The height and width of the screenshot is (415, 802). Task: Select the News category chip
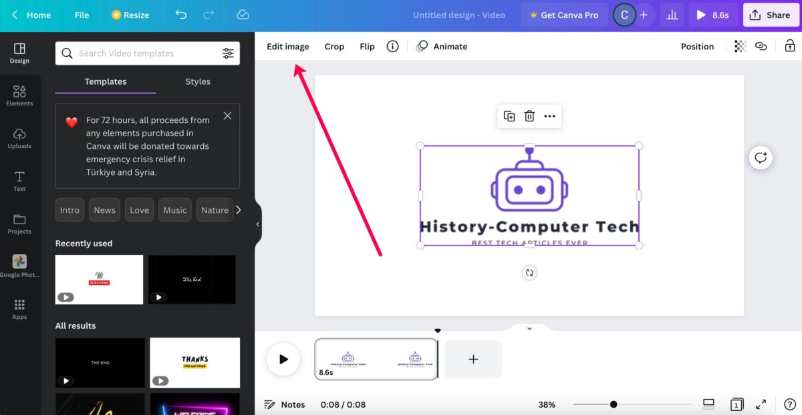point(104,210)
